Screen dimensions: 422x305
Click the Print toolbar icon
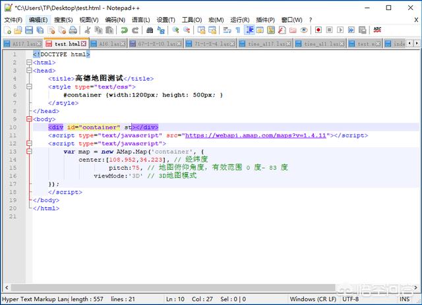pyautogui.click(x=73, y=30)
